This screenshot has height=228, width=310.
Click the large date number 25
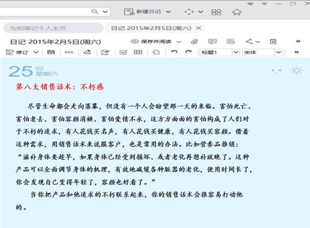click(x=21, y=71)
